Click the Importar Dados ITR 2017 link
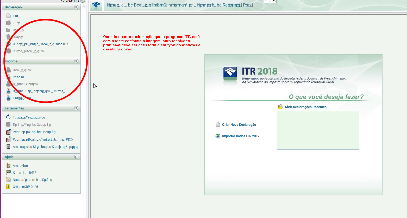The width and height of the screenshot is (407, 218). (x=241, y=136)
